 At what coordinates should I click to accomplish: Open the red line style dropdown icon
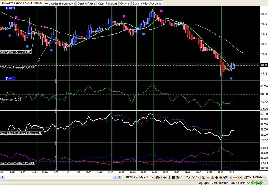pyautogui.click(x=249, y=177)
